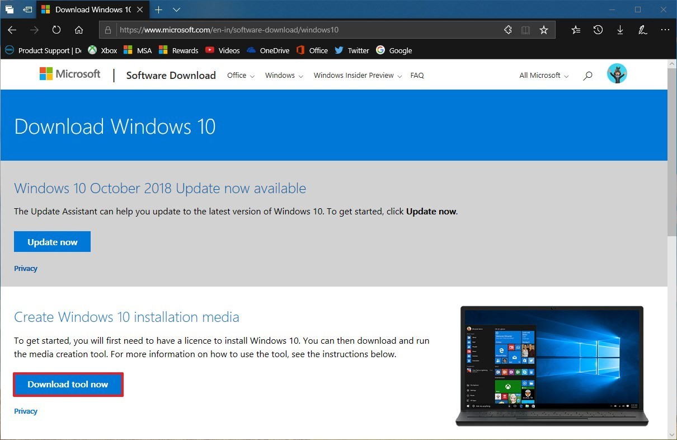Click the Update now button
This screenshot has width=677, height=440.
[52, 241]
